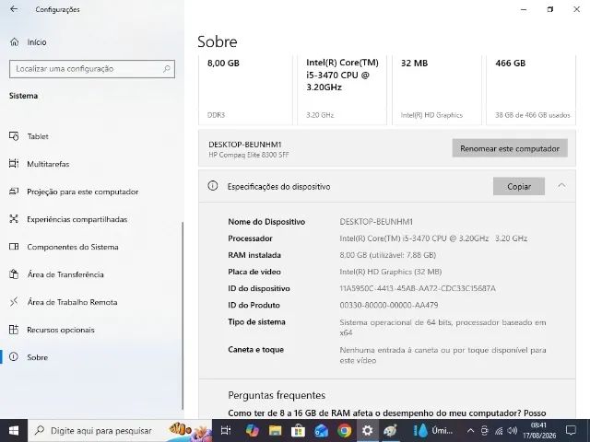Open 'Área de Transferência' settings

click(x=65, y=274)
